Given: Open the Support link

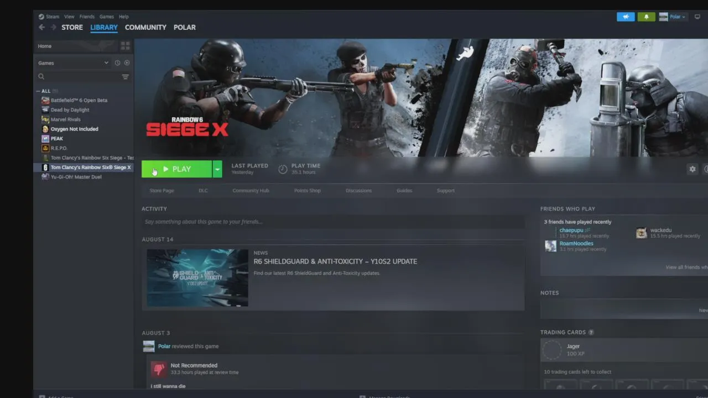Looking at the screenshot, I should (446, 191).
